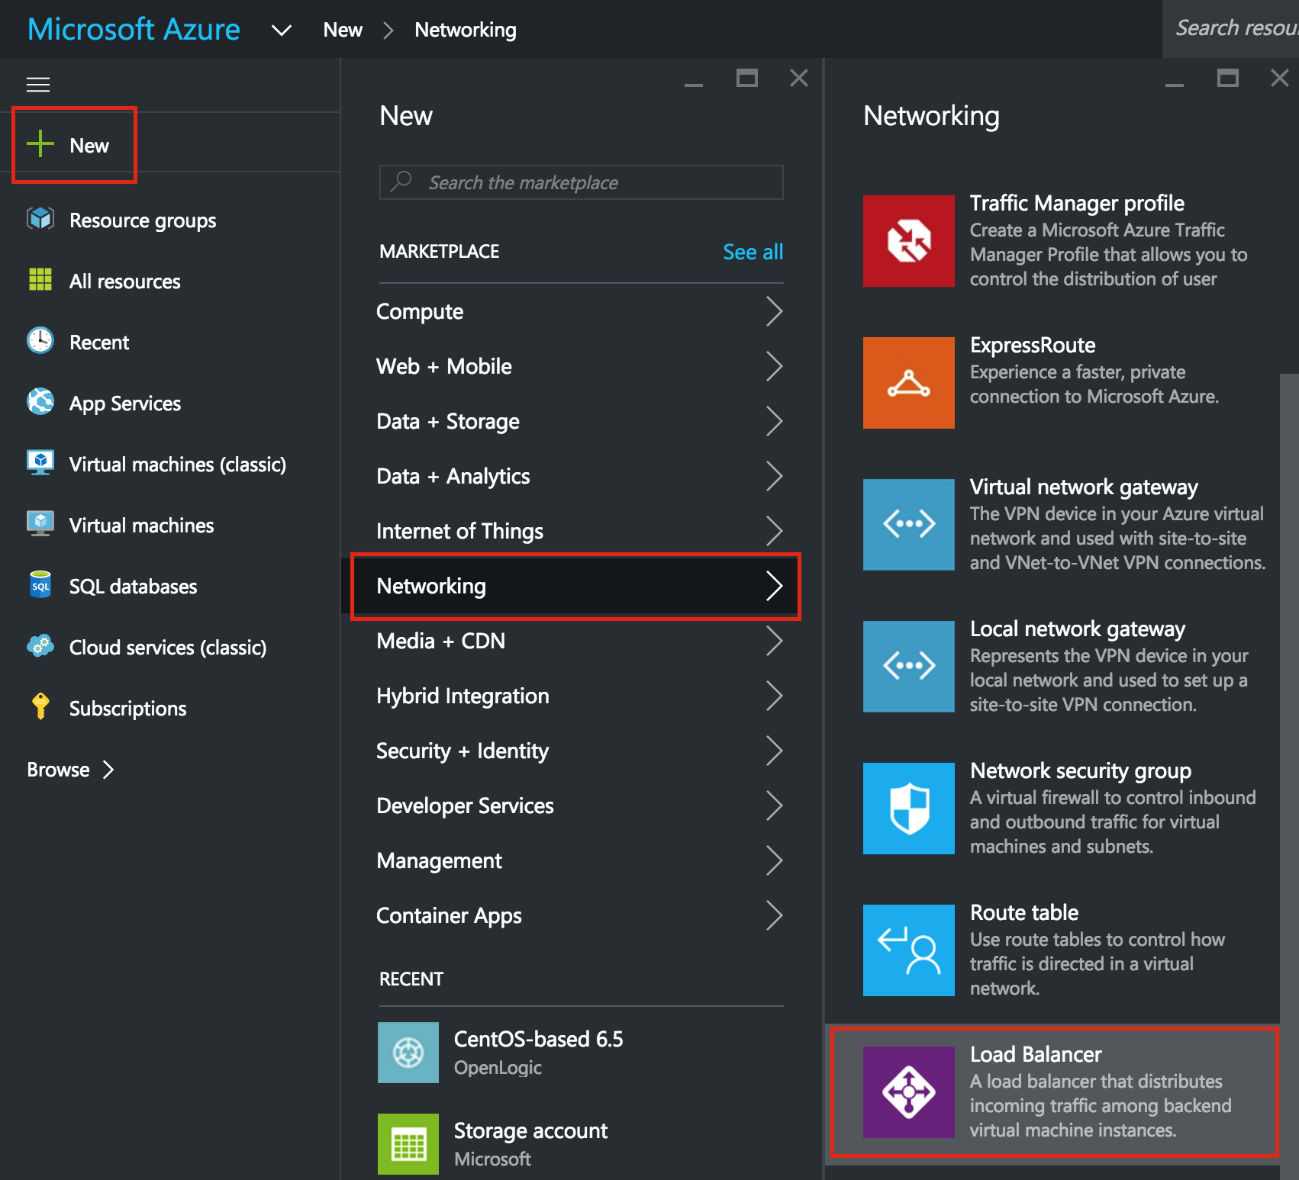Click the Search resources box

[x=1230, y=29]
